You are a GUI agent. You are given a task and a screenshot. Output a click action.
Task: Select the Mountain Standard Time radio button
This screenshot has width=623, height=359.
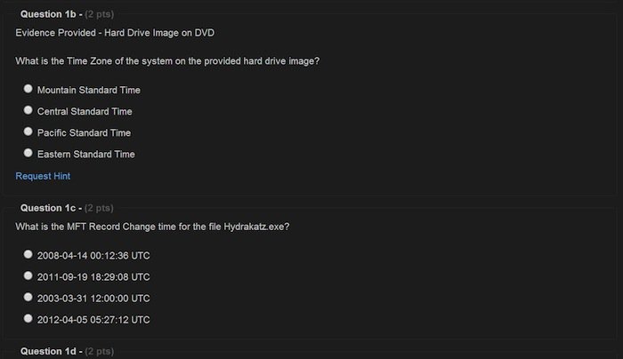[x=28, y=89]
